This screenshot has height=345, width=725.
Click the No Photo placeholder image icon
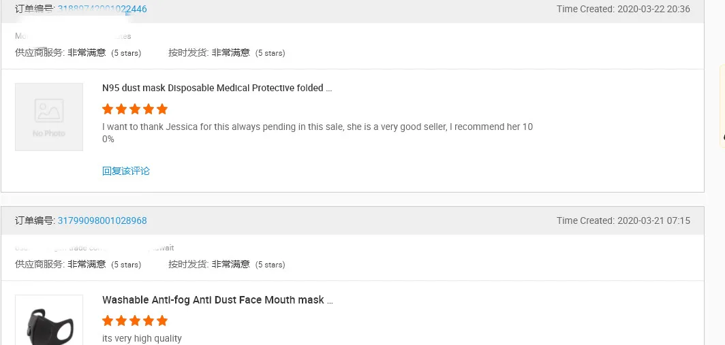(x=49, y=116)
